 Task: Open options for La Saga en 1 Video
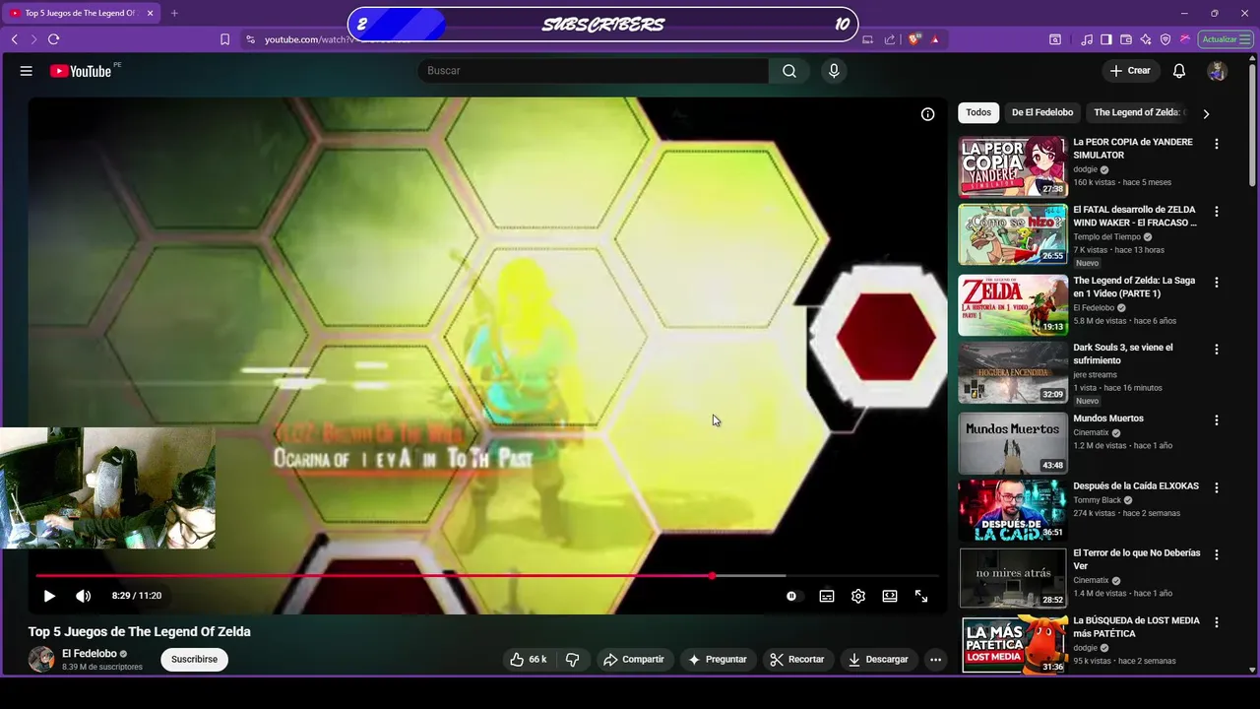pos(1217,283)
